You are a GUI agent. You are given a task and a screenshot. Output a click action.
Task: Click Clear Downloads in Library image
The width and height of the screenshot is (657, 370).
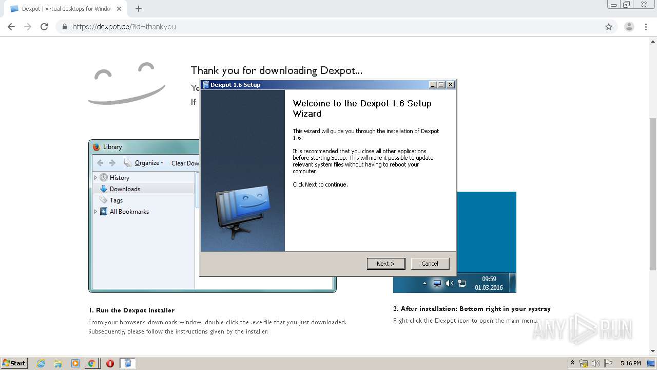[185, 163]
